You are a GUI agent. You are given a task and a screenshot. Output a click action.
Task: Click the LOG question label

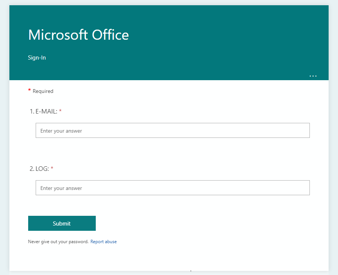(42, 169)
